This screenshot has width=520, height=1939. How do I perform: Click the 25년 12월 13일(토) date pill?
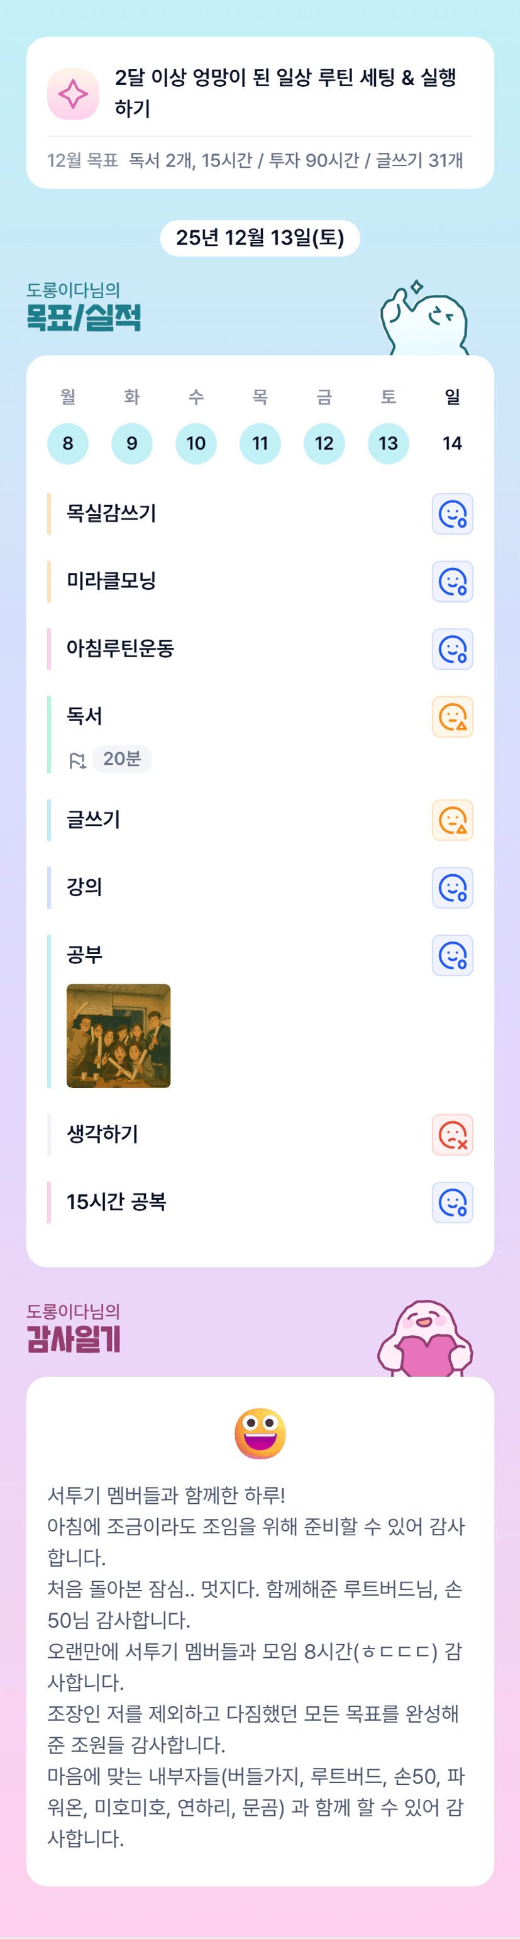tap(260, 238)
